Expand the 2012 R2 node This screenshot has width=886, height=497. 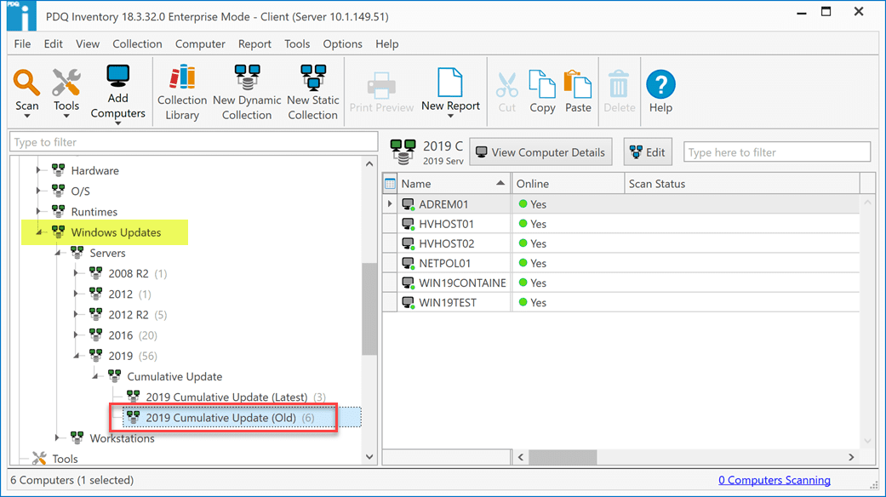[77, 315]
